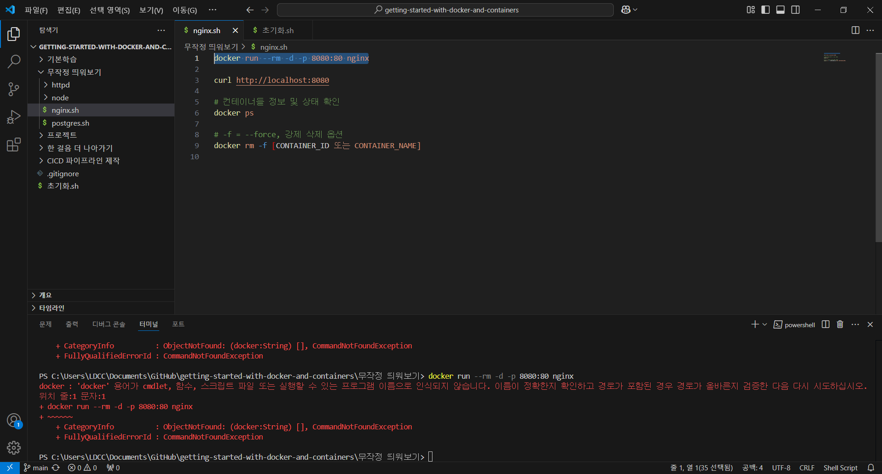Open the Accounts menu icon
Image resolution: width=882 pixels, height=474 pixels.
tap(14, 420)
